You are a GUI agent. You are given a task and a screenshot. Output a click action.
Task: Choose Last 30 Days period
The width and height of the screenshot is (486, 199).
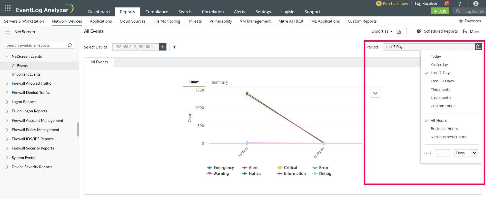tap(442, 81)
